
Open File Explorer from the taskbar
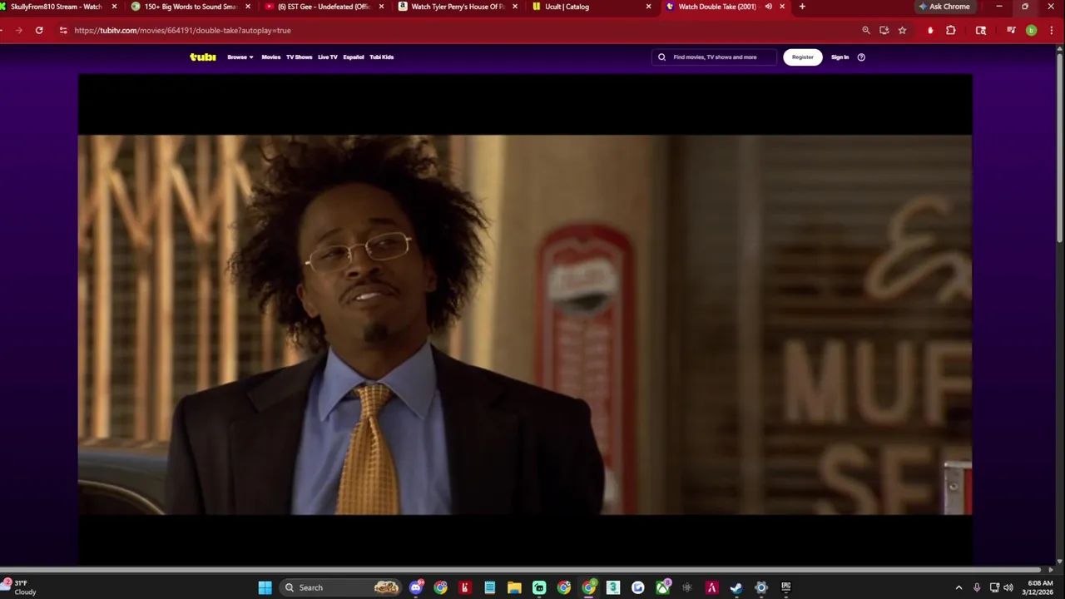click(x=514, y=587)
